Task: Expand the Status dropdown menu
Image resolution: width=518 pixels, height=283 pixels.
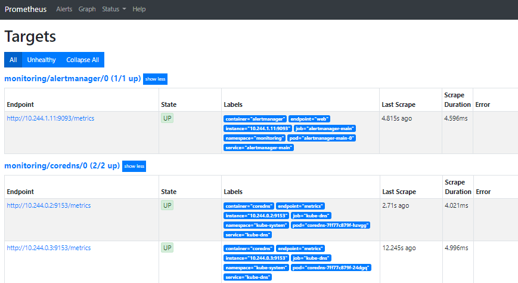Action: (x=114, y=10)
